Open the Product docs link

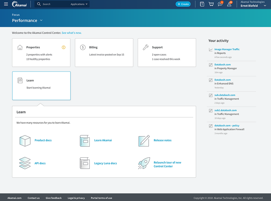[43, 140]
